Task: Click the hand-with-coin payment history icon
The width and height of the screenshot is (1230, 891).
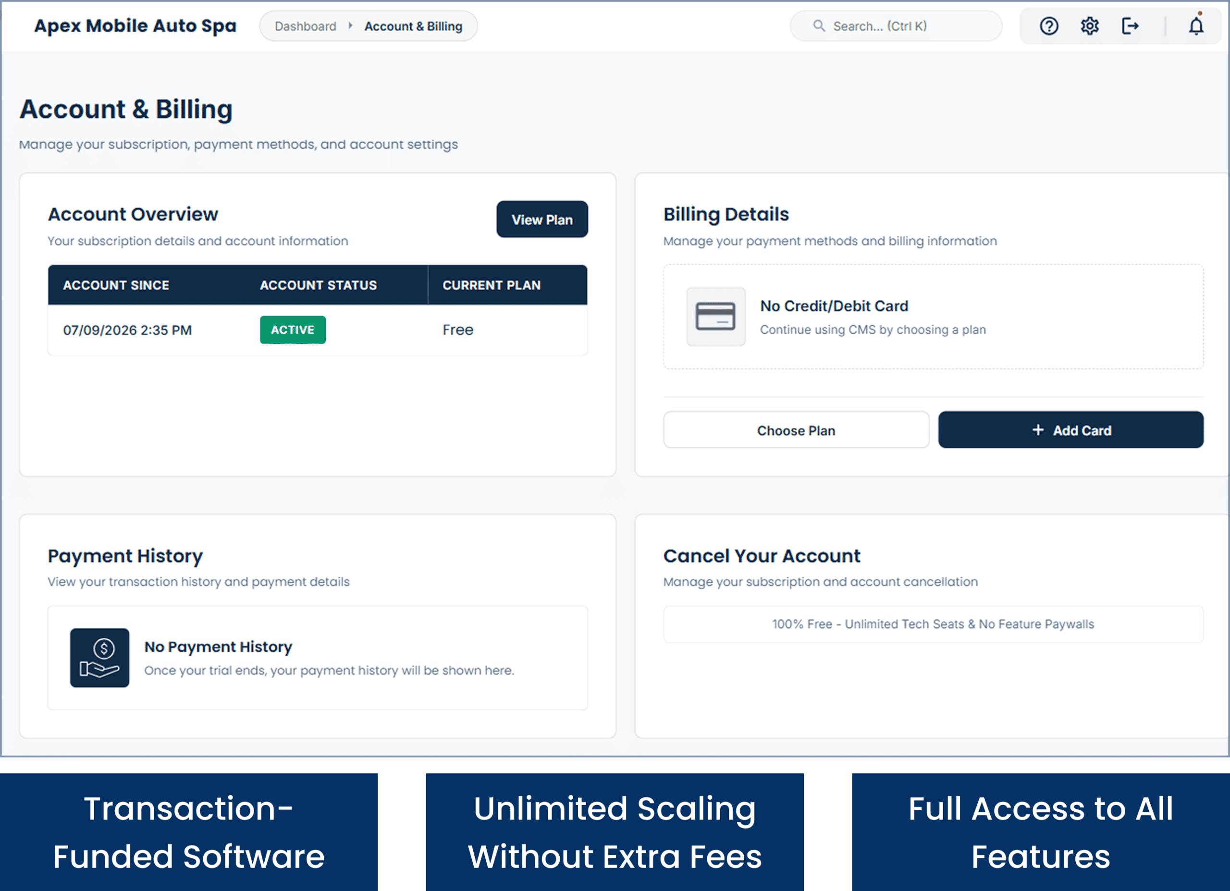Action: click(x=99, y=657)
